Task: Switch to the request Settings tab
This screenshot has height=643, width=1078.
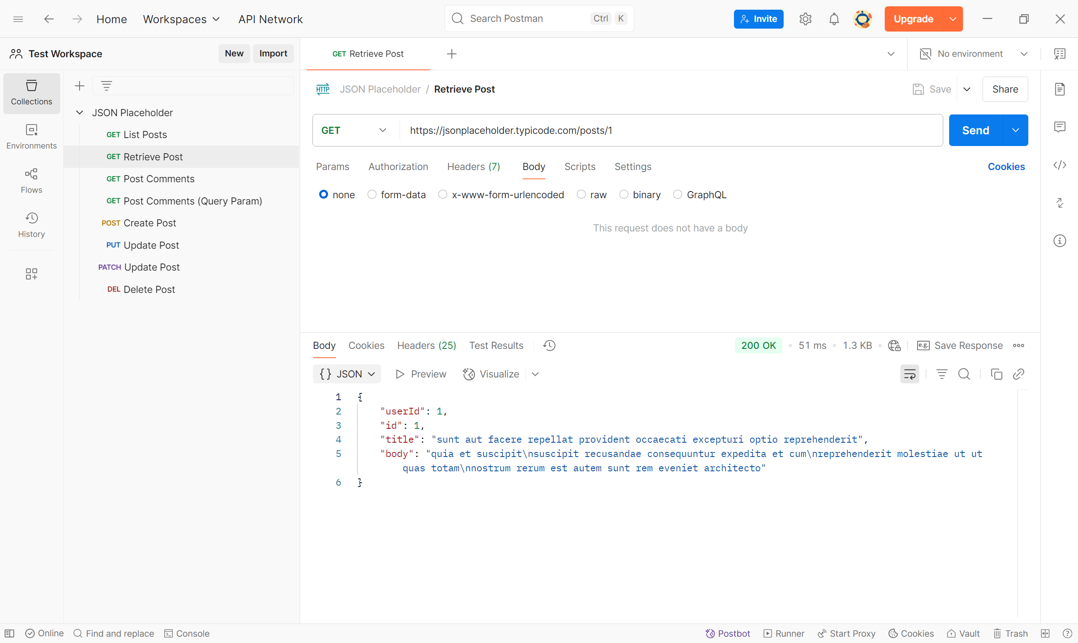Action: click(x=632, y=167)
